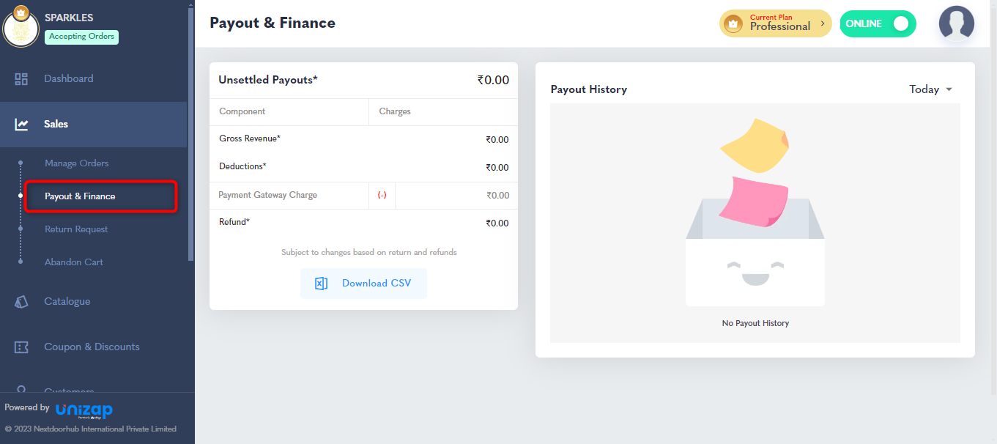Expand the Professional plan chevron
Viewport: 997px width, 444px height.
[x=823, y=24]
